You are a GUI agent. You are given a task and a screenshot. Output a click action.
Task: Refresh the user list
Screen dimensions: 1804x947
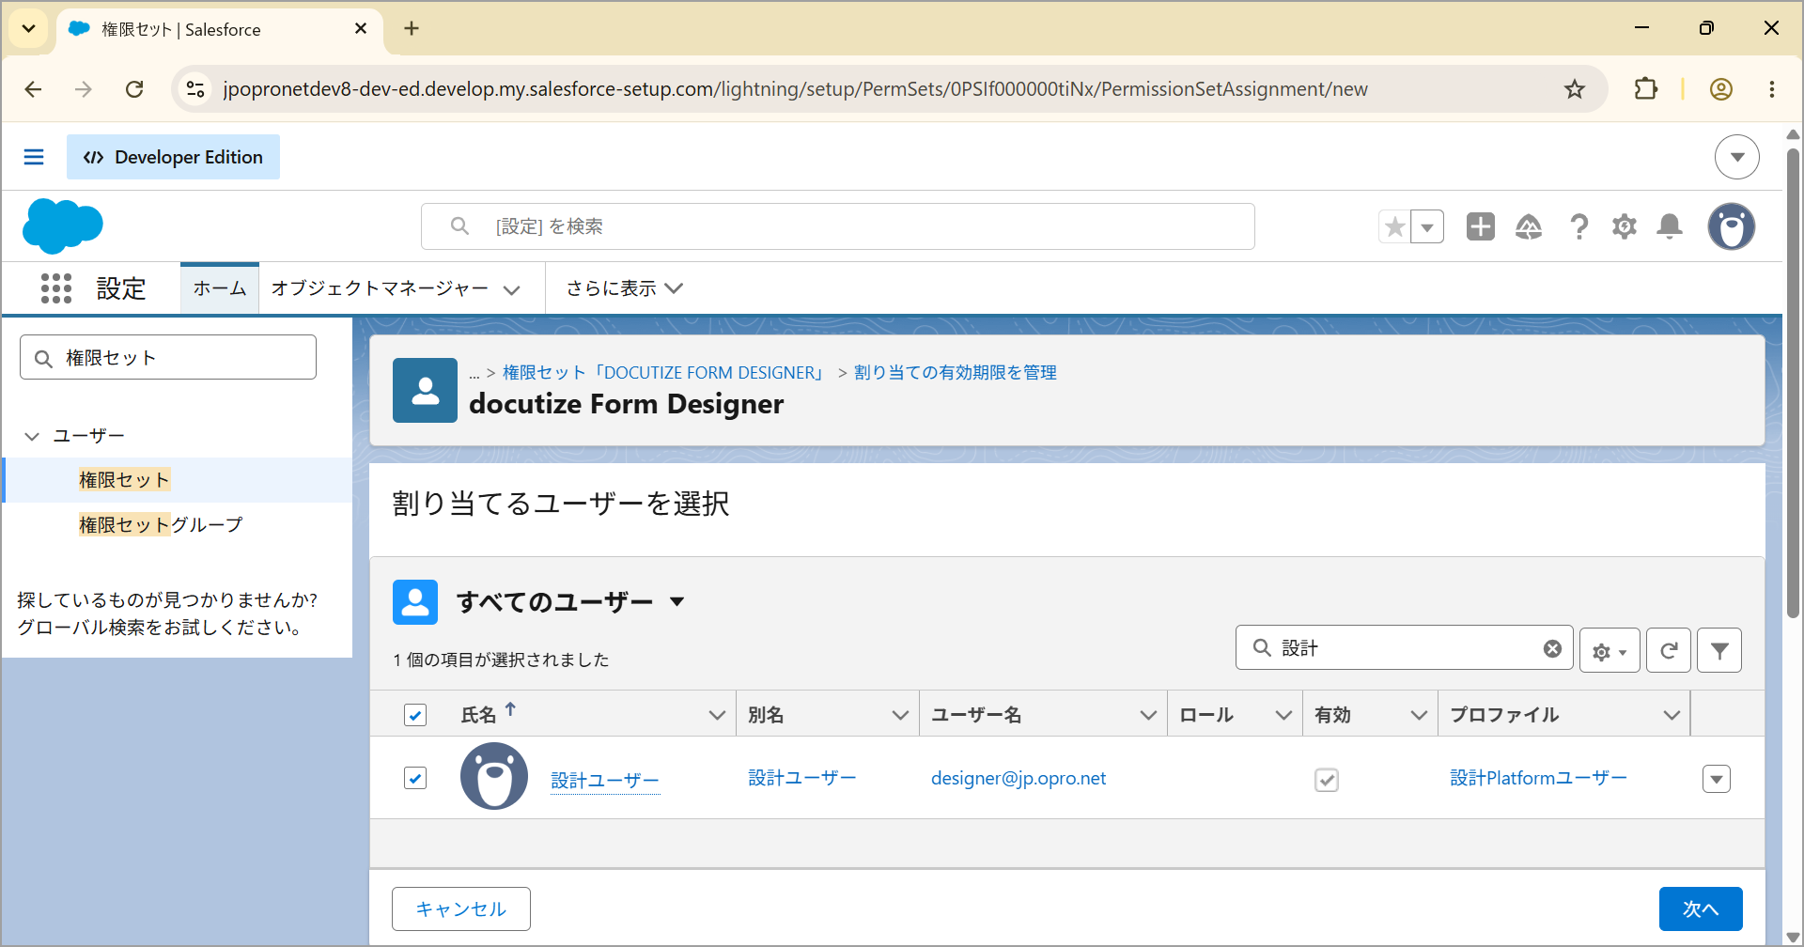coord(1669,650)
